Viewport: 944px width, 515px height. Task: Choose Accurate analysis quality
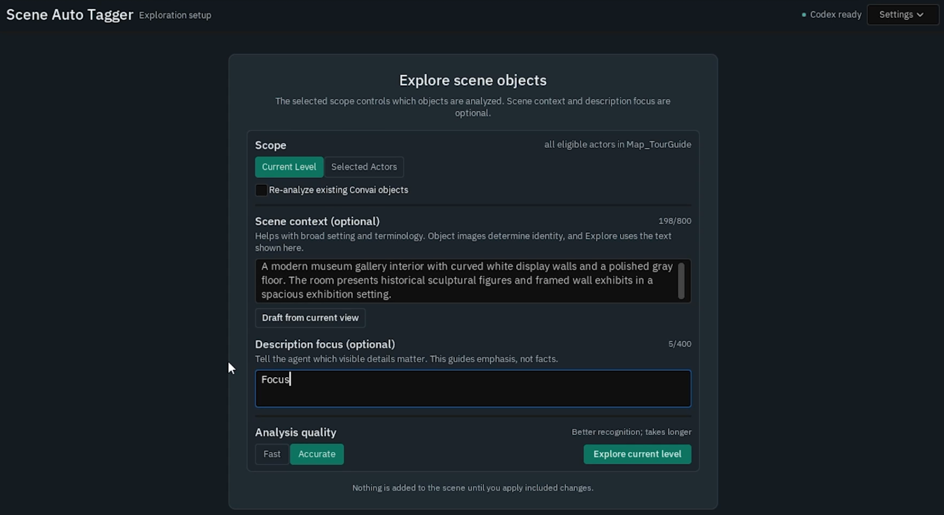(317, 454)
